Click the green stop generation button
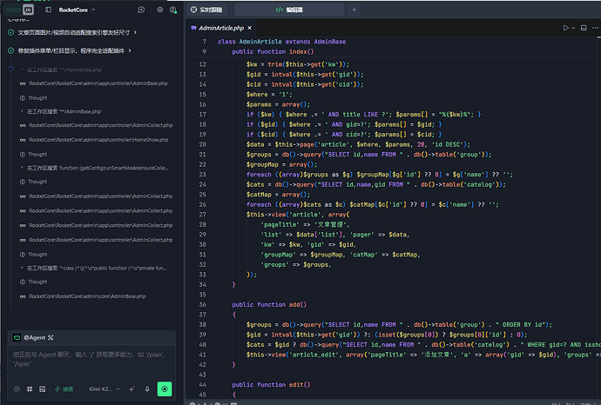 point(165,389)
